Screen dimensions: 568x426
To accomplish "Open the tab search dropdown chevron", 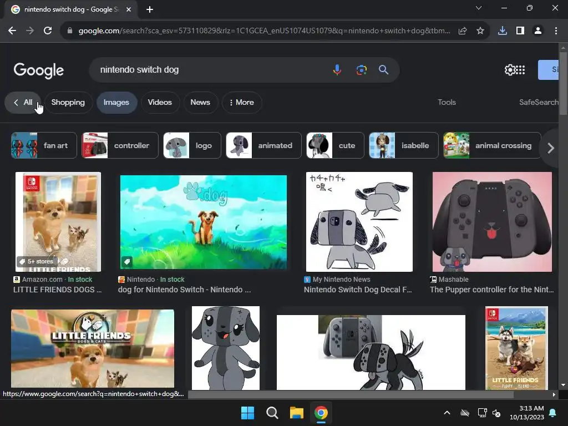I will pyautogui.click(x=479, y=8).
